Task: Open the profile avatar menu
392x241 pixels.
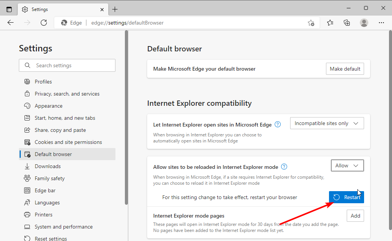Action: click(x=364, y=23)
